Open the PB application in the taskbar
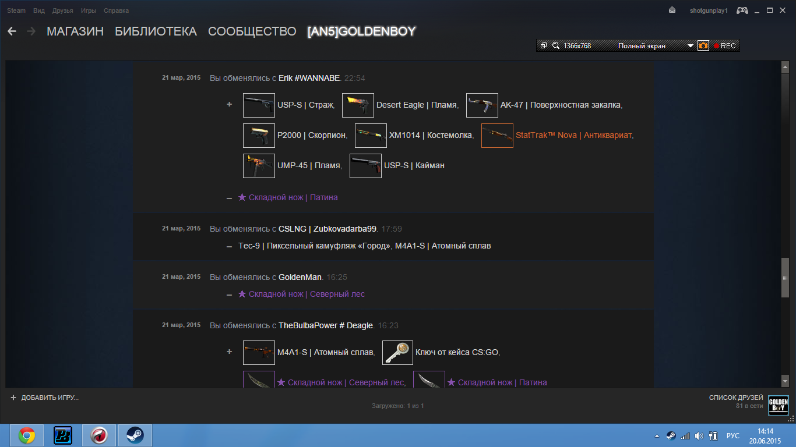Screen dimensions: 796x447 coord(62,435)
